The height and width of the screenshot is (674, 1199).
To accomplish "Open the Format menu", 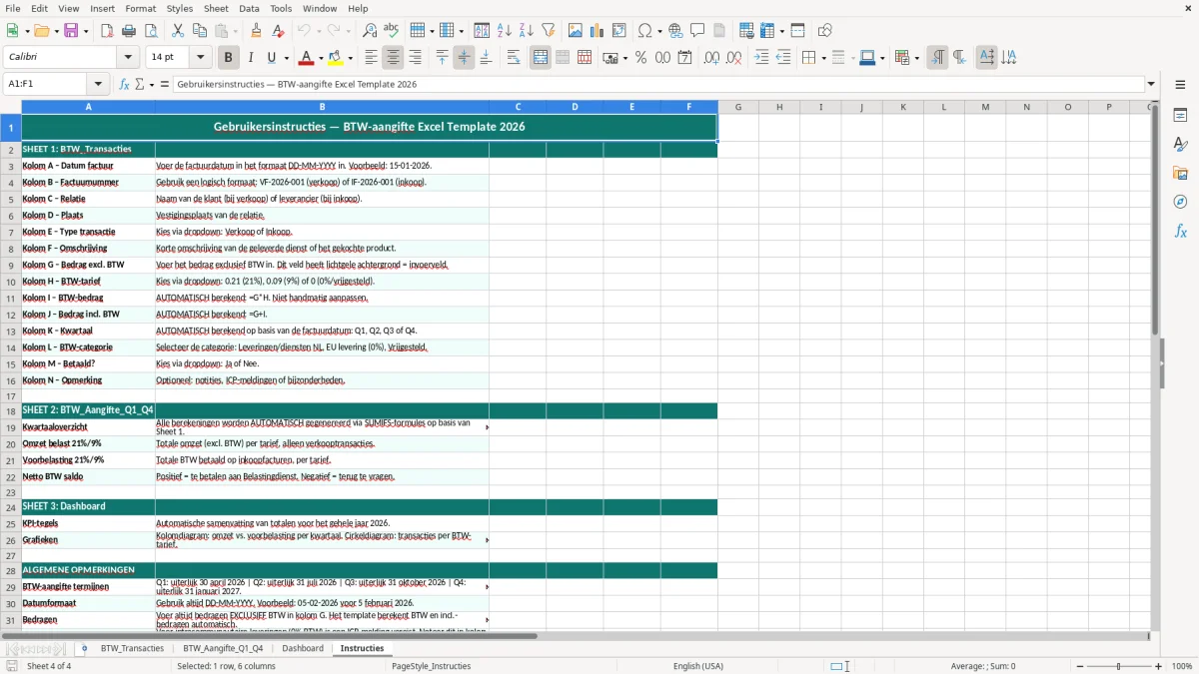I will 140,8.
